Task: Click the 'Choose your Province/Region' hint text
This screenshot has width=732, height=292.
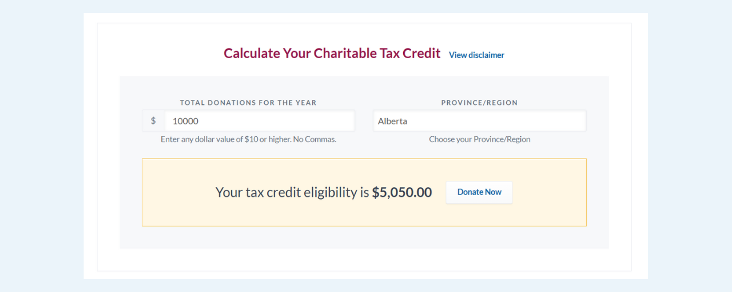Action: click(x=479, y=139)
